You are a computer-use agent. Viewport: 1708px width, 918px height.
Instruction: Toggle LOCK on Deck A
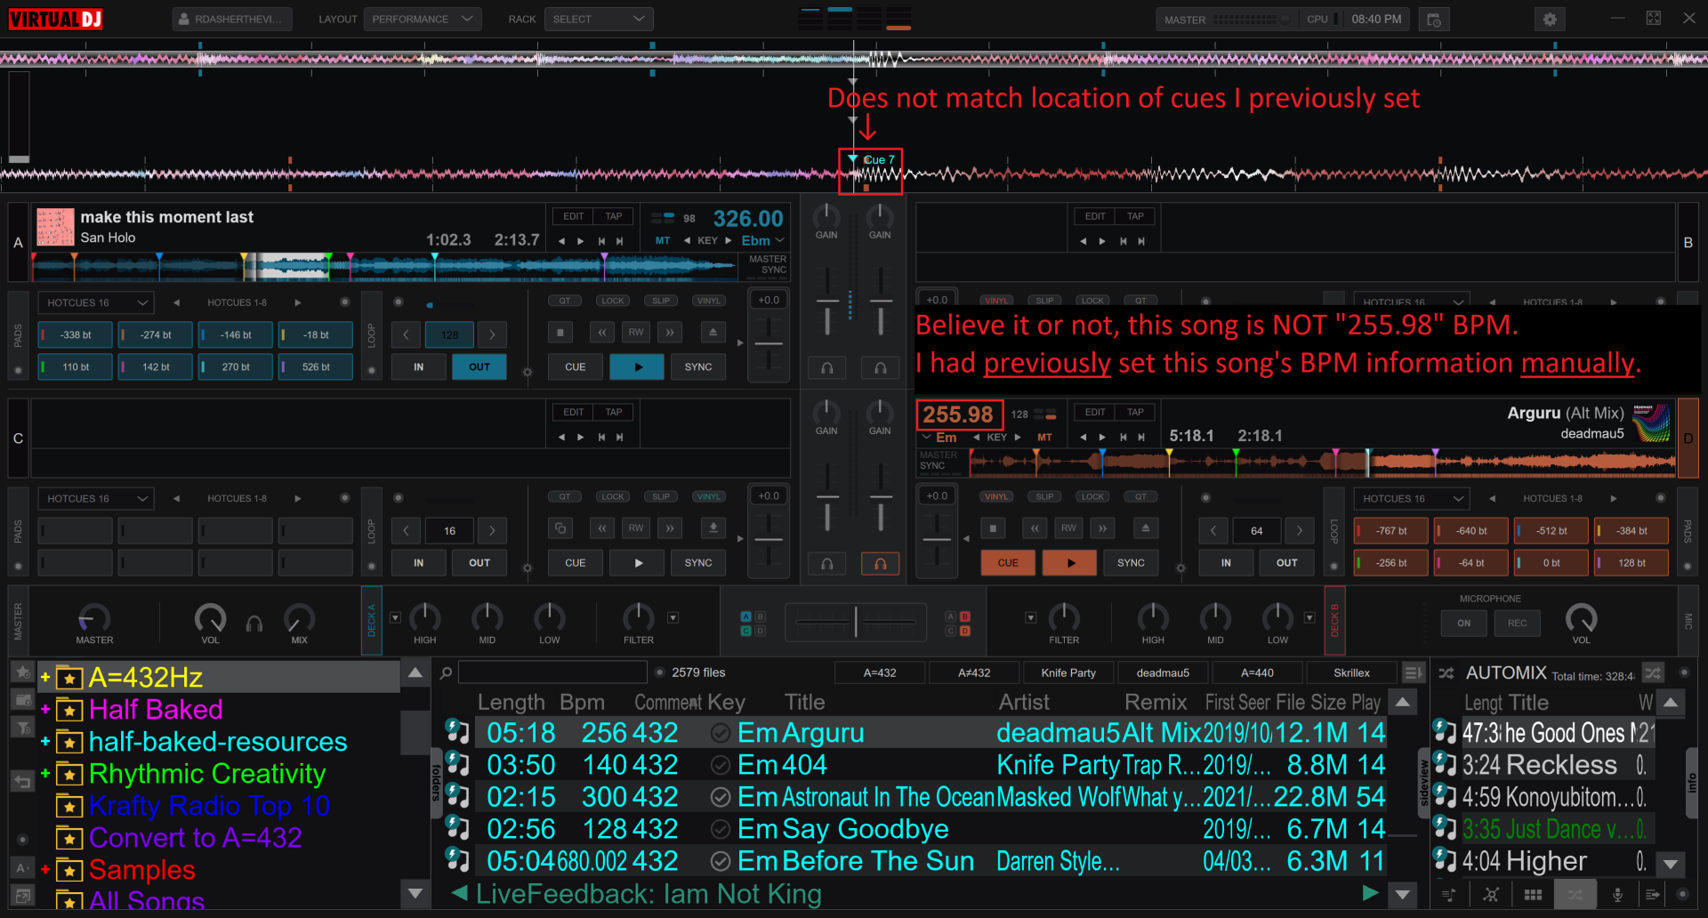[x=613, y=301]
